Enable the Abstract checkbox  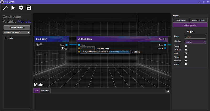pos(186,50)
